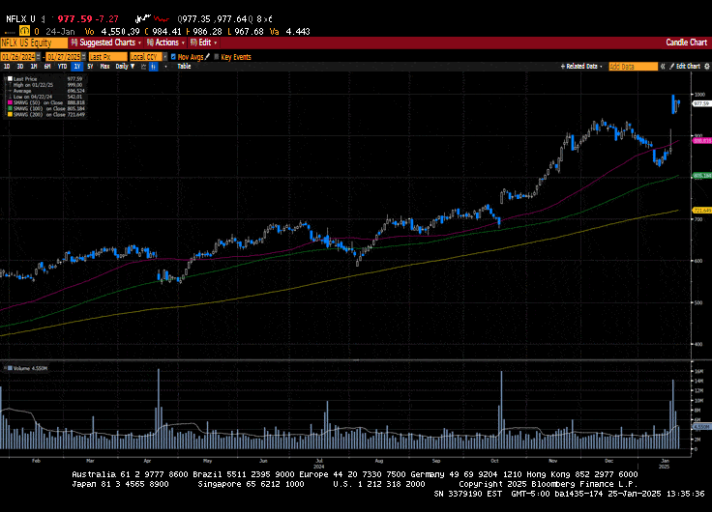Switch to Table view
Viewport: 712px width, 512px height.
[184, 67]
